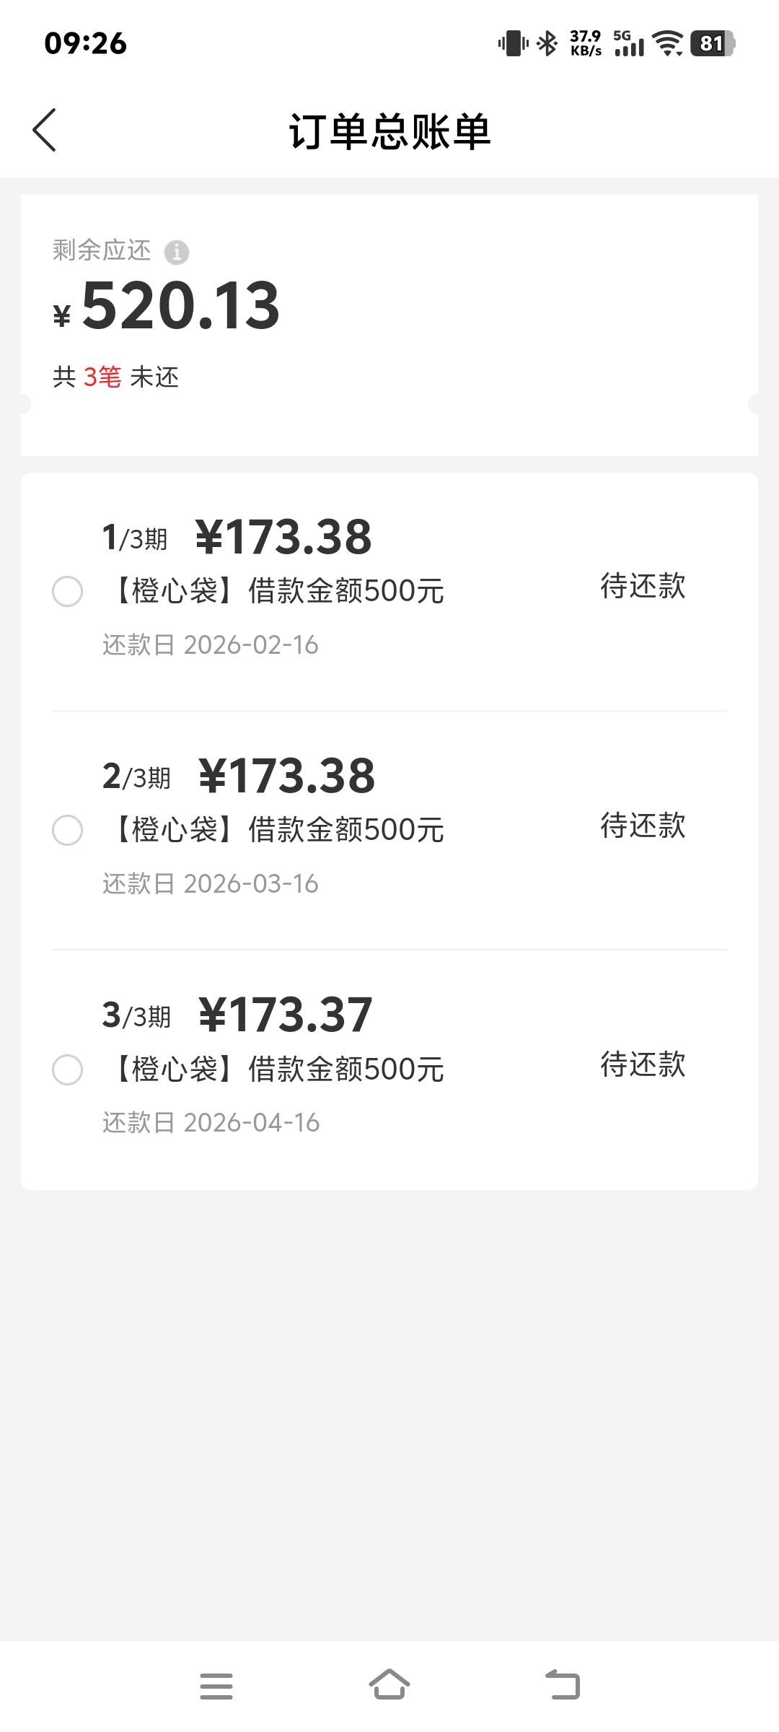Tap the back arrow icon
The height and width of the screenshot is (1732, 779).
[45, 131]
